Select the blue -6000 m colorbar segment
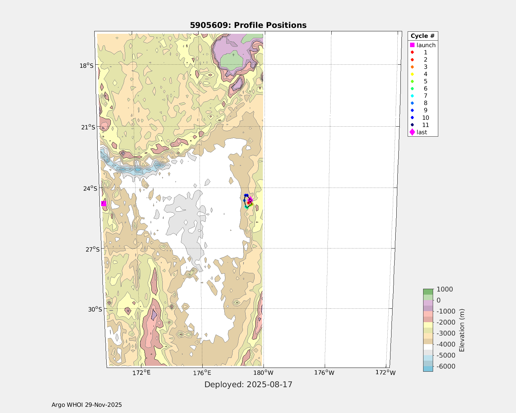Image resolution: width=516 pixels, height=413 pixels. (x=428, y=369)
